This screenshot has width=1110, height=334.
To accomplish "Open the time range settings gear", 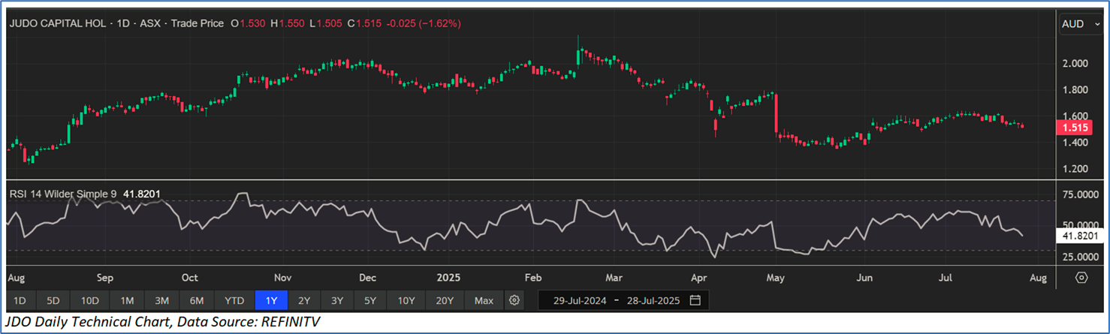I will pyautogui.click(x=514, y=300).
